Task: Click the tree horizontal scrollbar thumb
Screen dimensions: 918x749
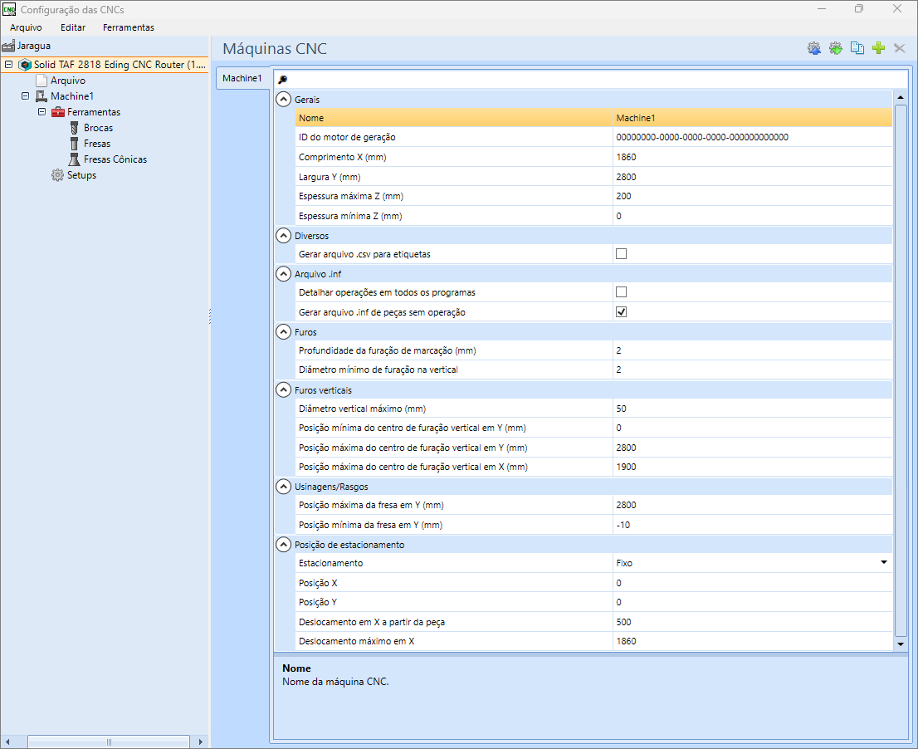Action: coord(108,742)
